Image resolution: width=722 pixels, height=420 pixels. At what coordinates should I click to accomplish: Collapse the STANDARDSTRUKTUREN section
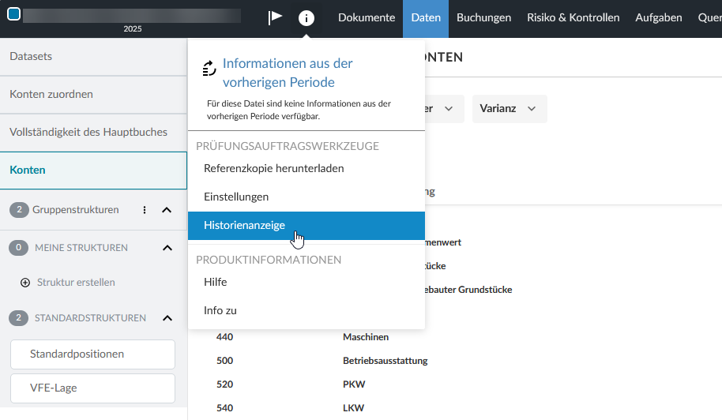click(x=167, y=318)
